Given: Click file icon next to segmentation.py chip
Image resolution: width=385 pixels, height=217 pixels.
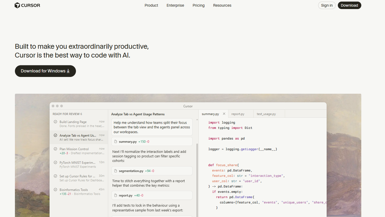Looking at the screenshot, I should coord(115,171).
